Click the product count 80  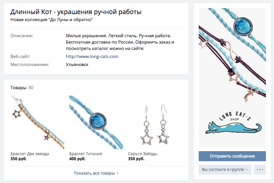(x=31, y=88)
